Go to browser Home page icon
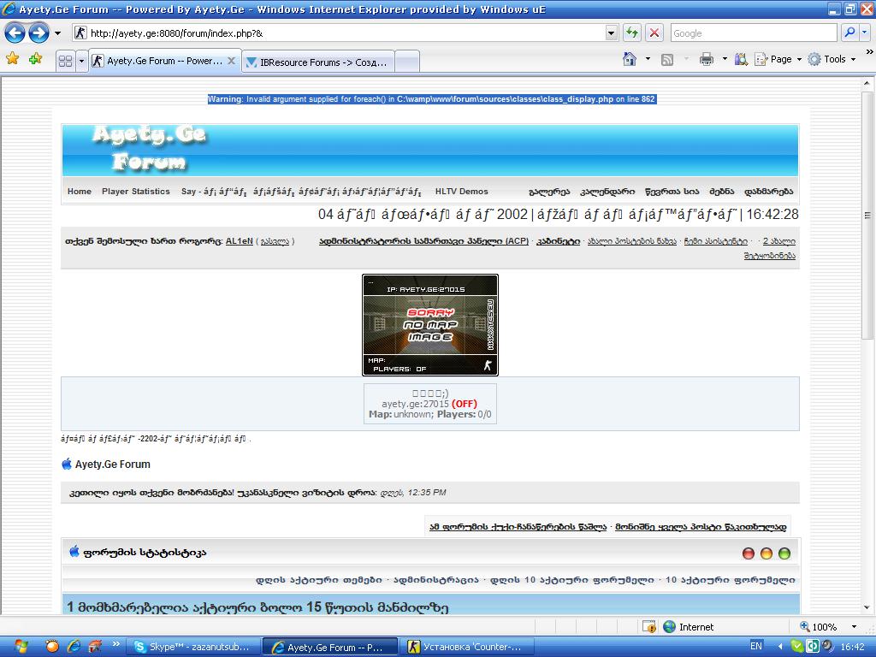The width and height of the screenshot is (876, 657). (630, 59)
